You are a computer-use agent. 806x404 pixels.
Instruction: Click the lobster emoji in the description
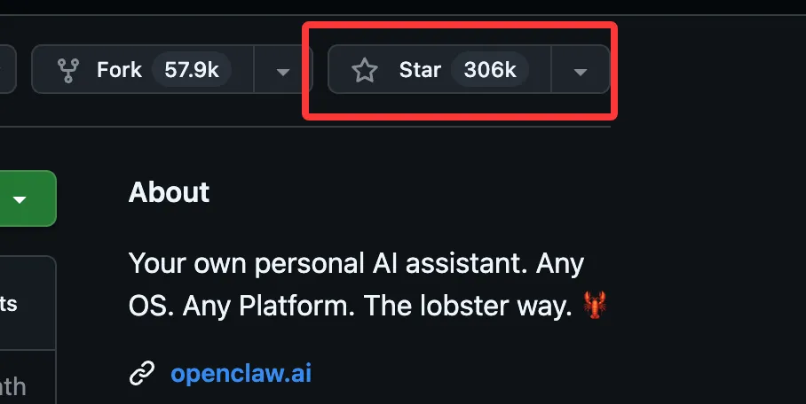[594, 307]
